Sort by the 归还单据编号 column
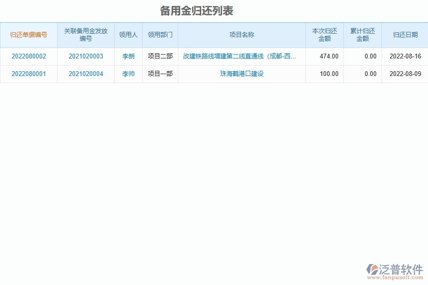 (x=28, y=35)
